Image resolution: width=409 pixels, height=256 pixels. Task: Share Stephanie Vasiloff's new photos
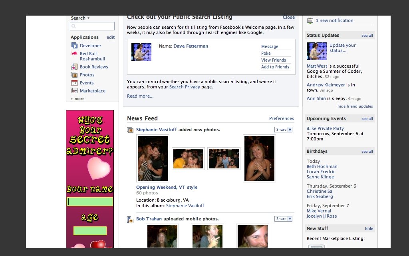point(283,130)
